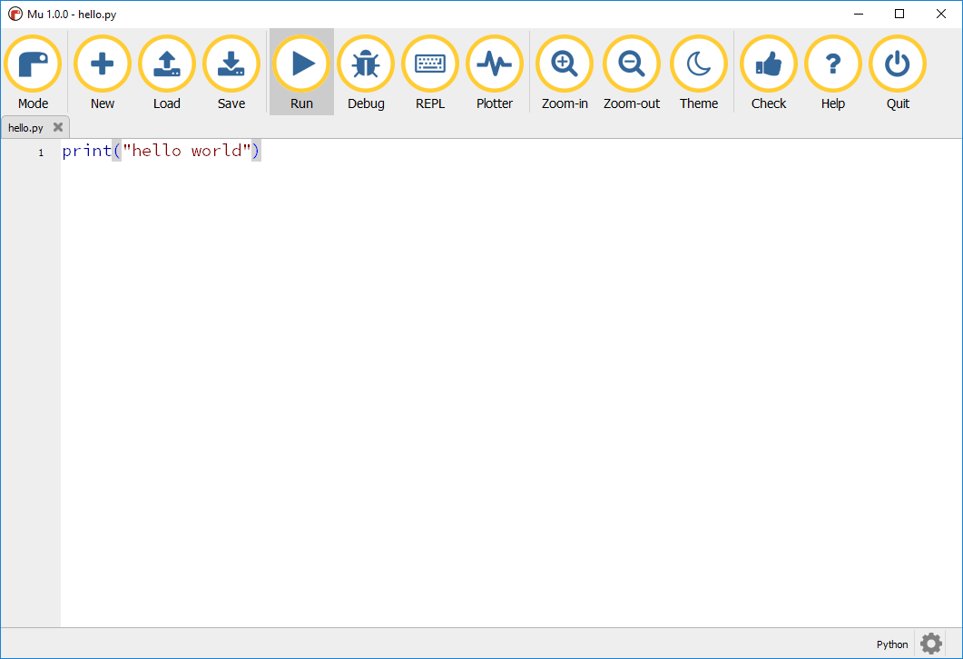
Task: Start the Debug tool
Action: (366, 64)
